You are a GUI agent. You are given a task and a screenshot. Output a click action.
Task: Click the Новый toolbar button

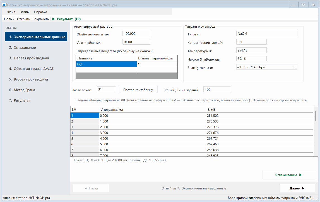pyautogui.click(x=9, y=19)
